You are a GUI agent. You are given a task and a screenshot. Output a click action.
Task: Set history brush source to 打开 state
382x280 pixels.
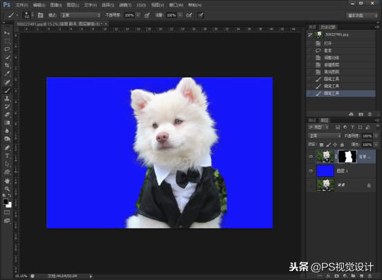click(310, 44)
